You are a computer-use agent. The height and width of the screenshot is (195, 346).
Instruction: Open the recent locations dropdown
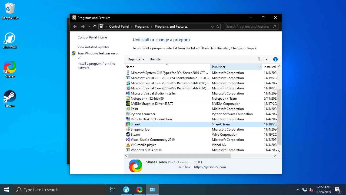click(89, 27)
